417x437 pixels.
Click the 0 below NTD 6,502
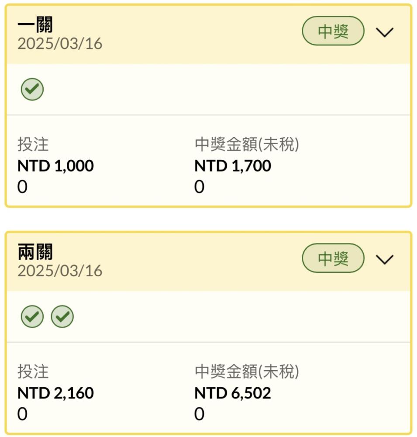(x=200, y=414)
